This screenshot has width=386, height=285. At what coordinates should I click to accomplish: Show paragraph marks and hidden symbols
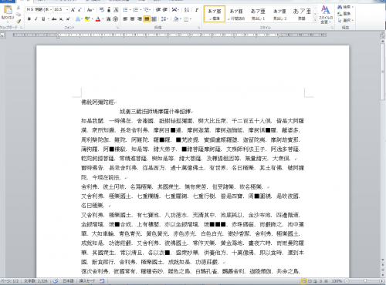pyautogui.click(x=197, y=10)
